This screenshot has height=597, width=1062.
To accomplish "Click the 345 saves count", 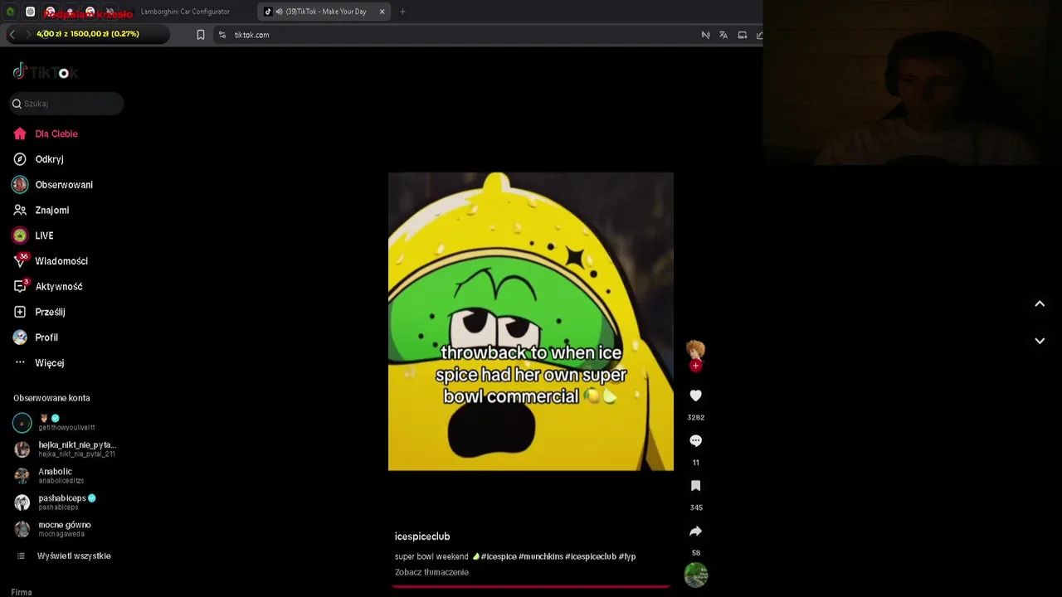I will pyautogui.click(x=696, y=507).
